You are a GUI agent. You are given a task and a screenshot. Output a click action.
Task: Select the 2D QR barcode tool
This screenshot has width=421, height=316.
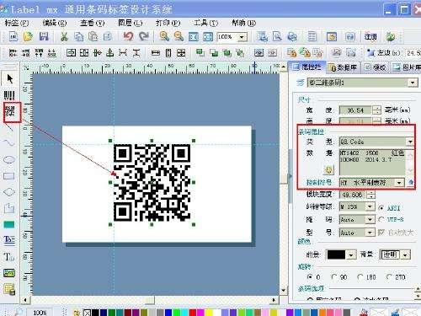pos(10,112)
